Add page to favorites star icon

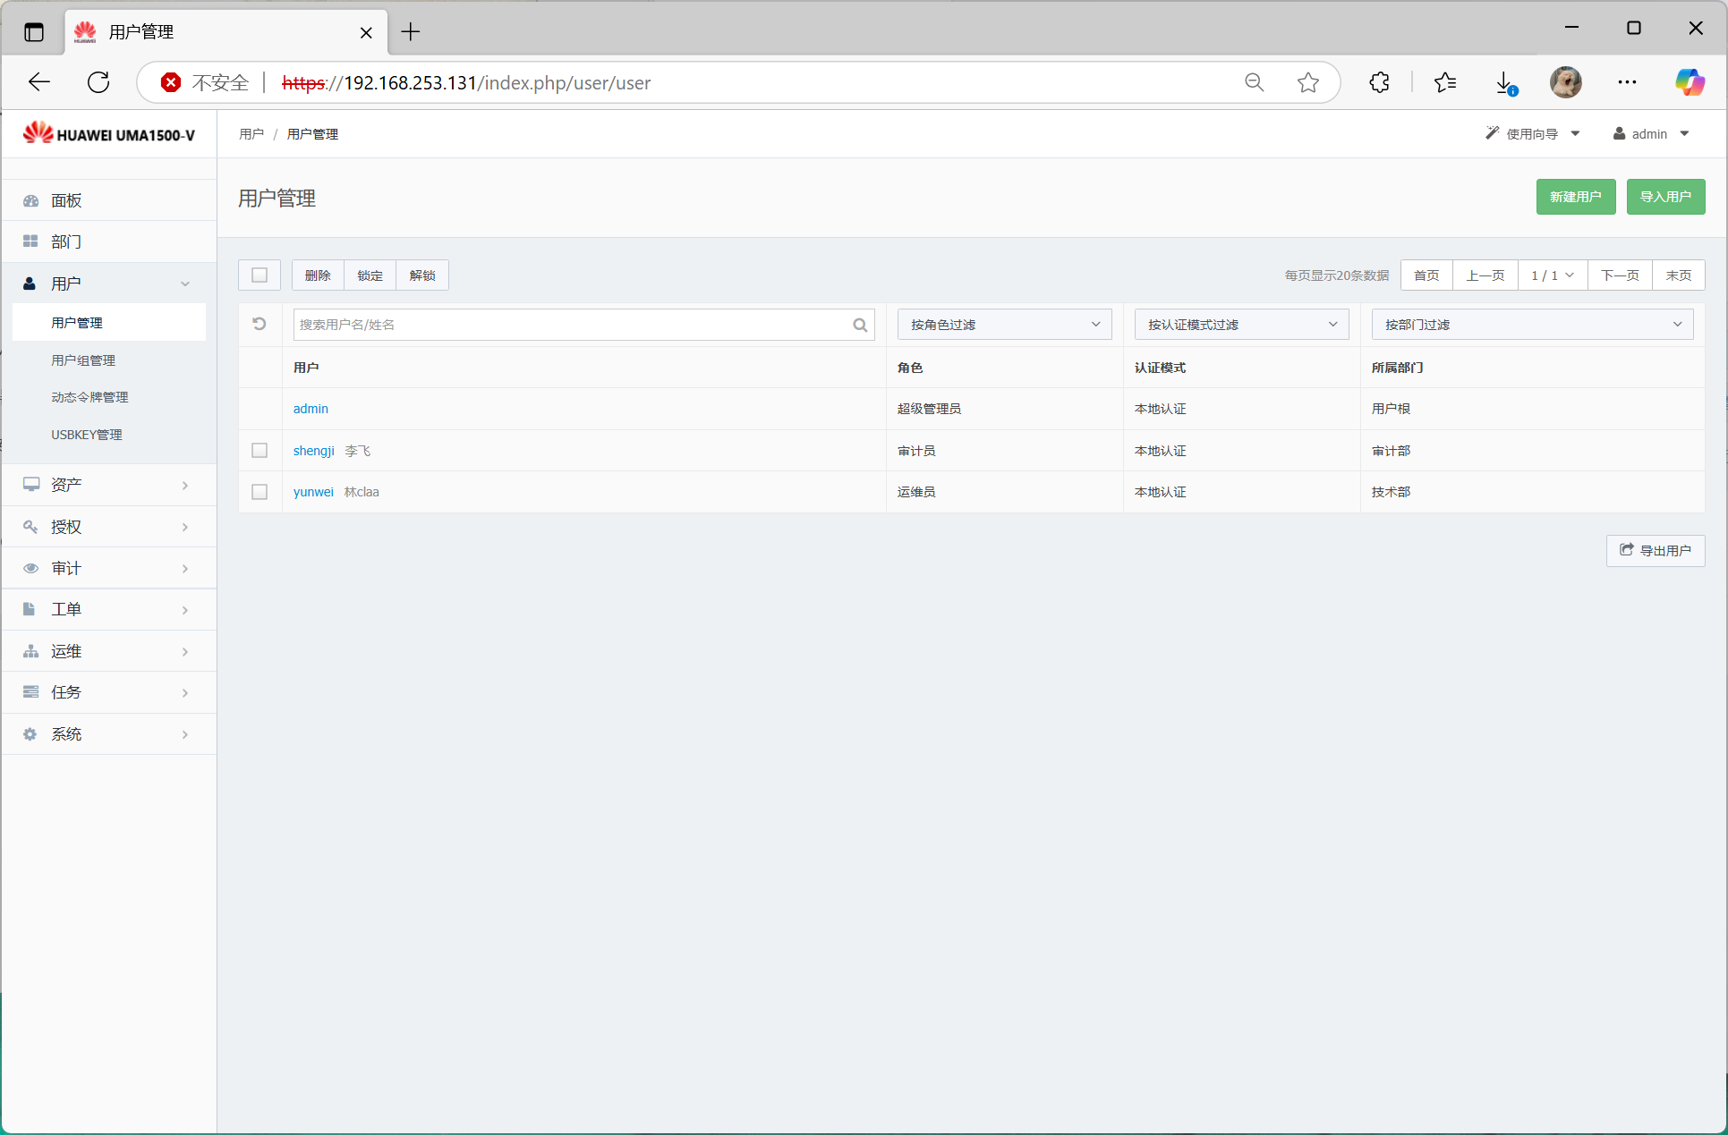click(x=1307, y=82)
